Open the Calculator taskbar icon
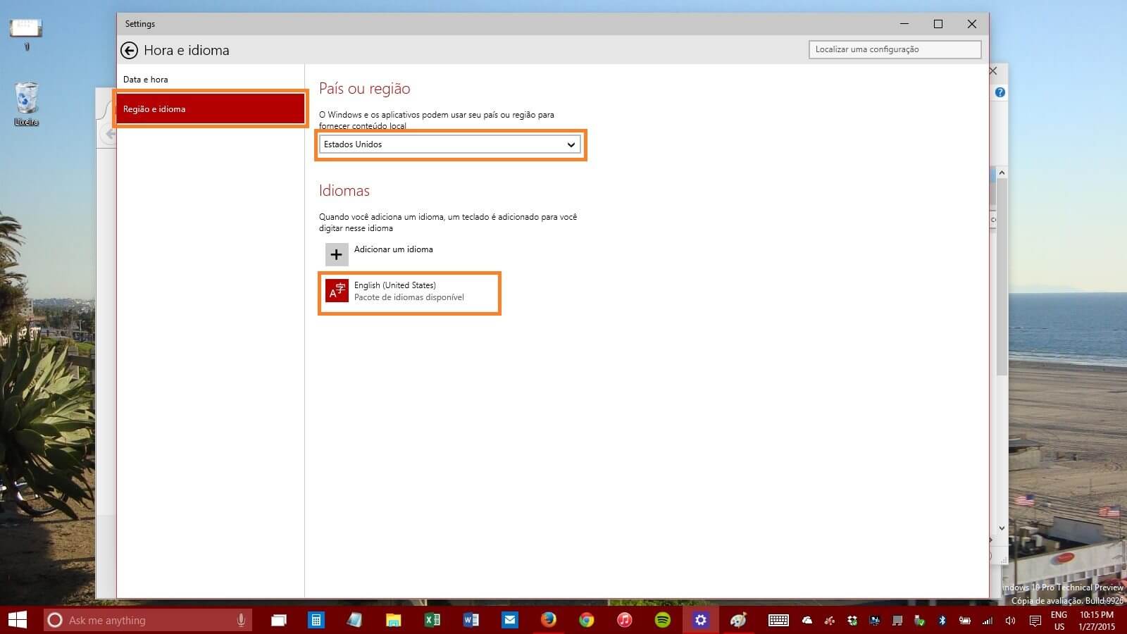 316,620
